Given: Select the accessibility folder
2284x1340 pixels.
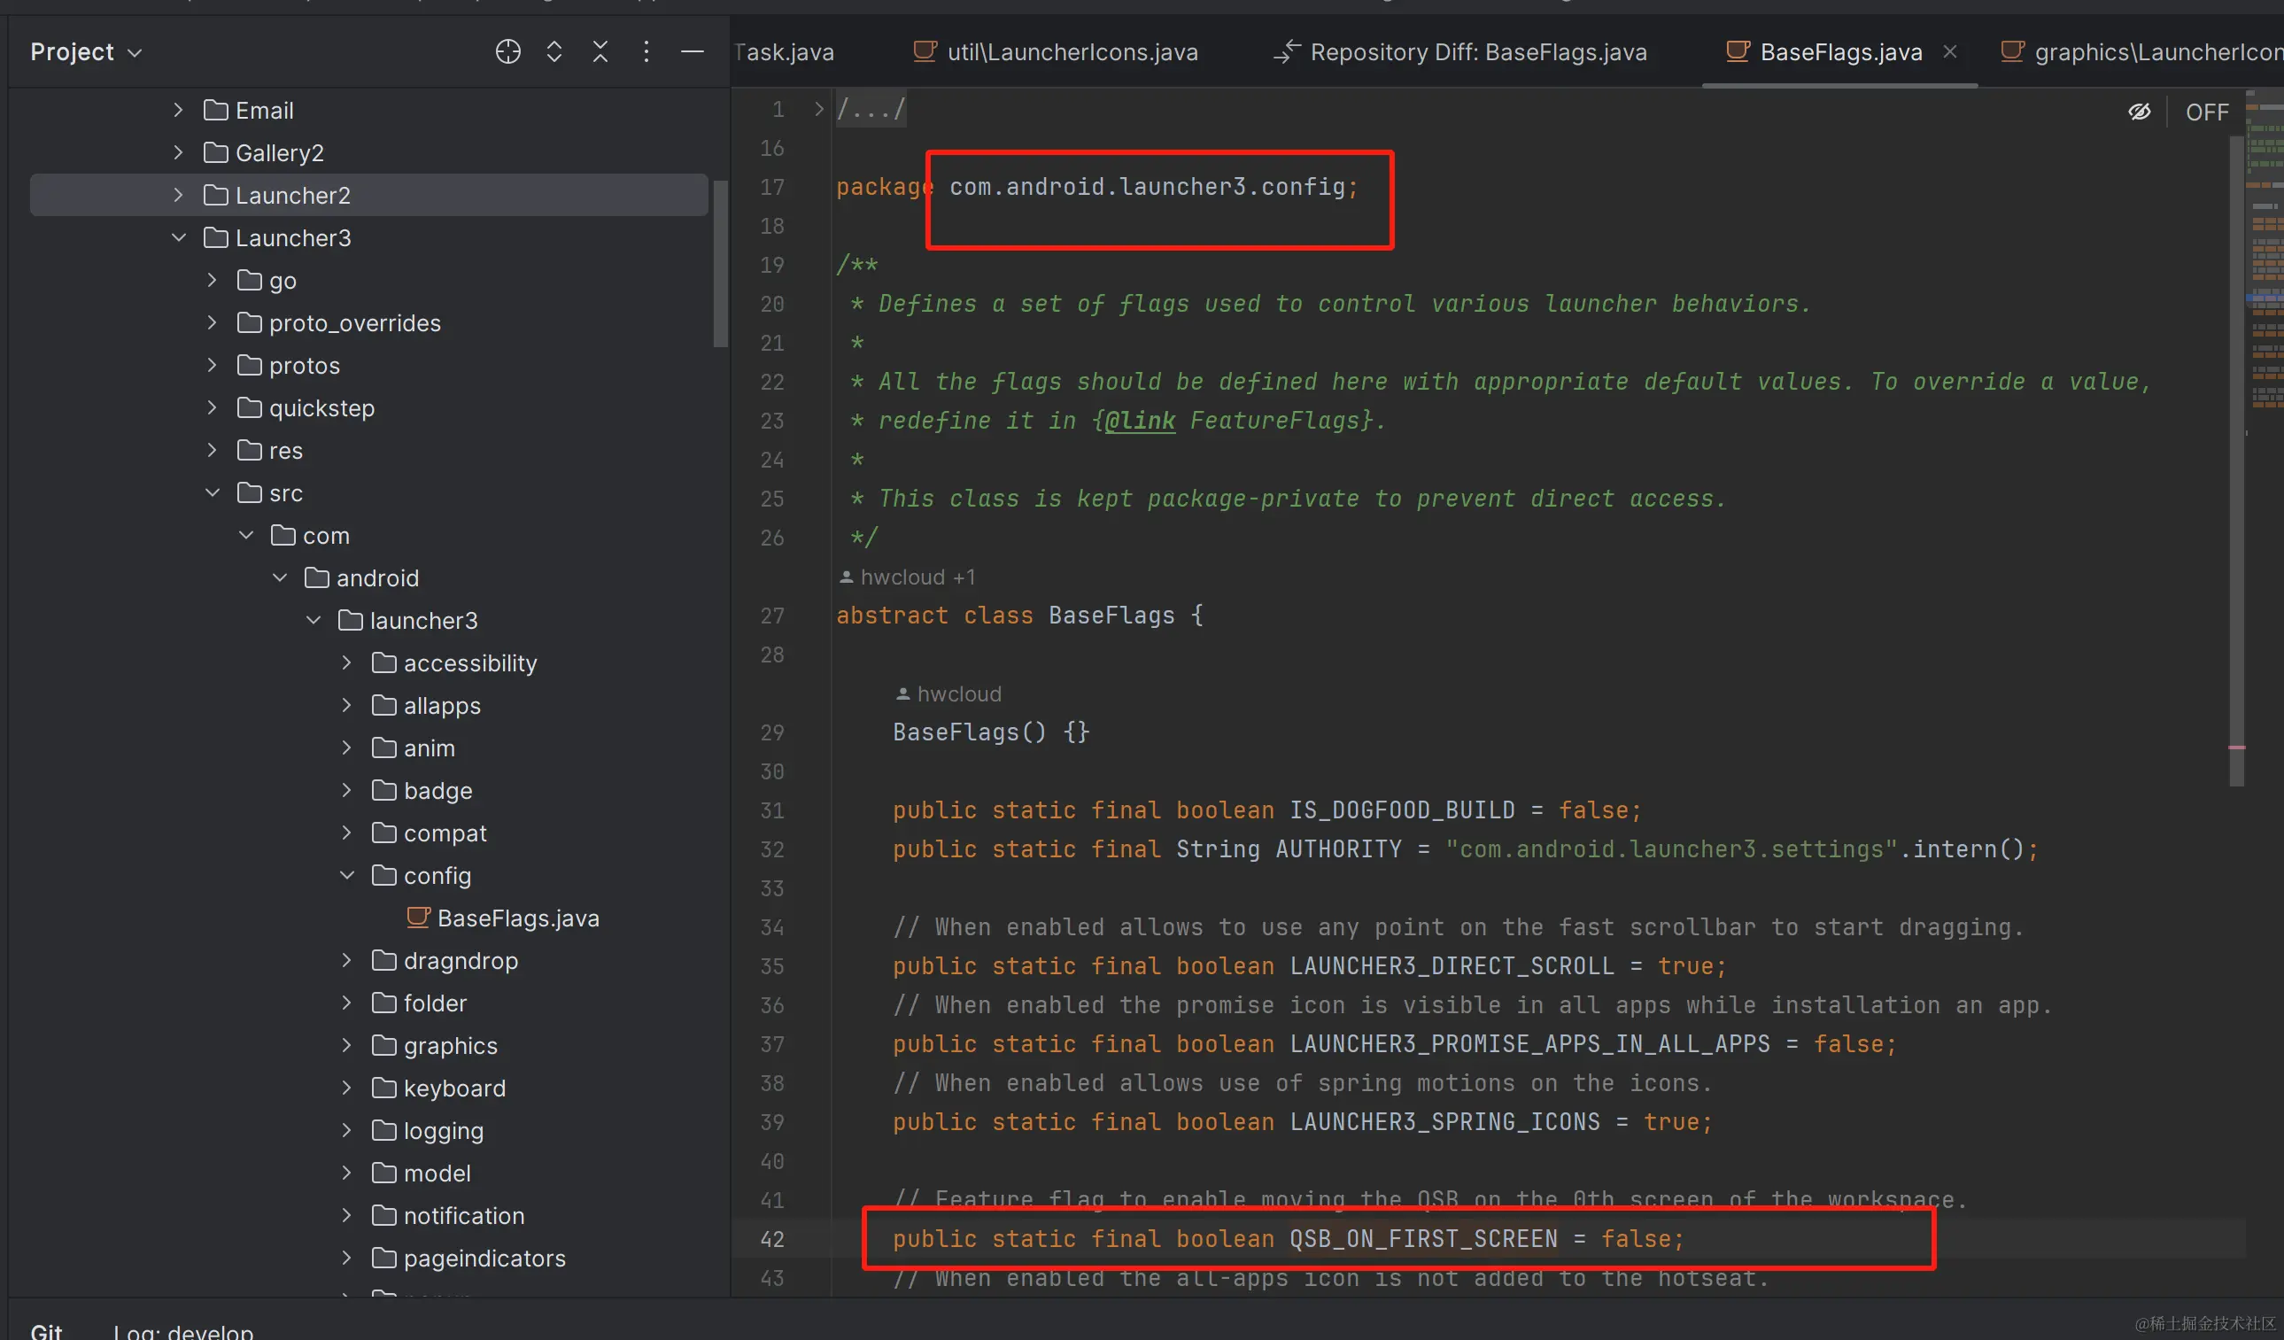Looking at the screenshot, I should click(453, 662).
